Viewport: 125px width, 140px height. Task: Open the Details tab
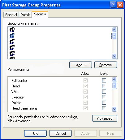25,15
